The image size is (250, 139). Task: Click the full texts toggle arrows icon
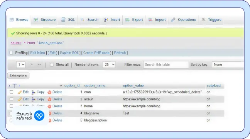click(x=15, y=86)
